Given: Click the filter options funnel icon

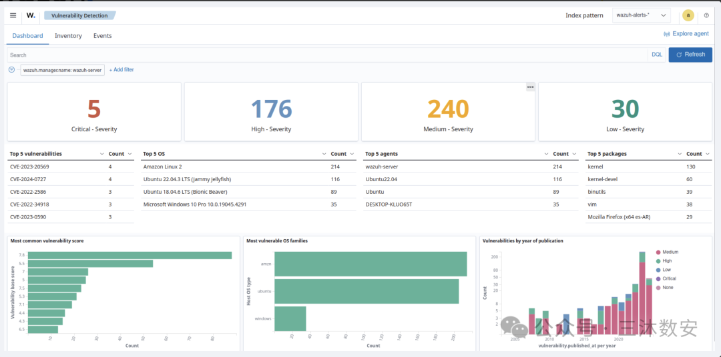Looking at the screenshot, I should pos(12,69).
